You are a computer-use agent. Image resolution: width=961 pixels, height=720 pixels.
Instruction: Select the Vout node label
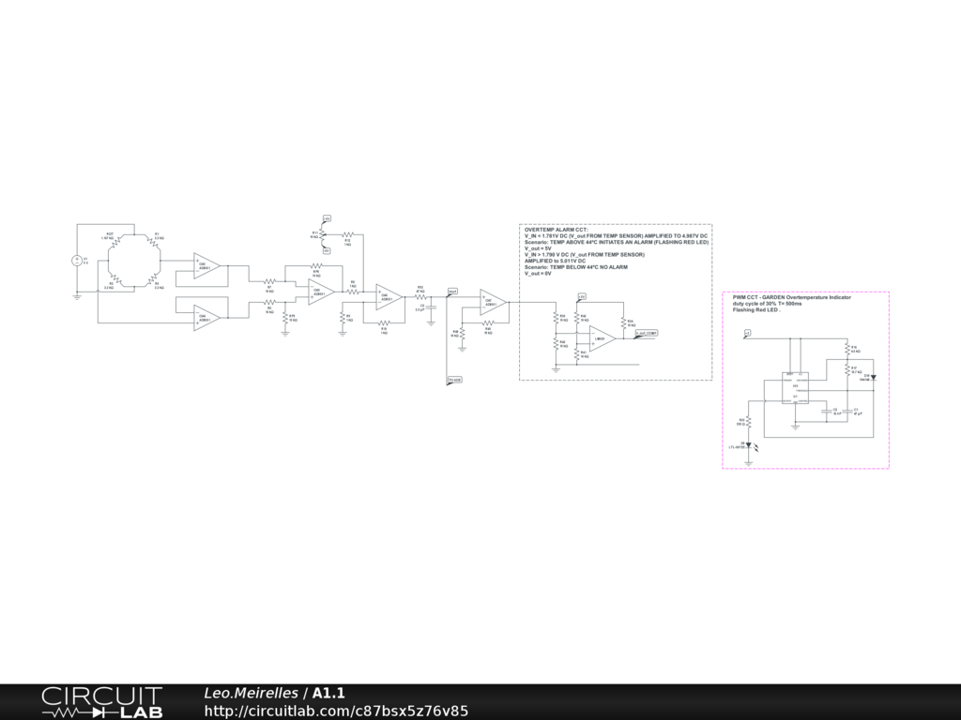coord(452,292)
